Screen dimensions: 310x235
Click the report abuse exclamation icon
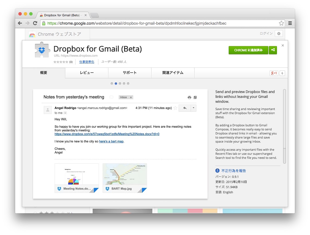pyautogui.click(x=218, y=170)
